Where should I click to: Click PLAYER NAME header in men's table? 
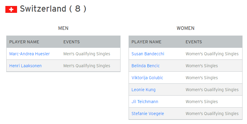(x=24, y=42)
